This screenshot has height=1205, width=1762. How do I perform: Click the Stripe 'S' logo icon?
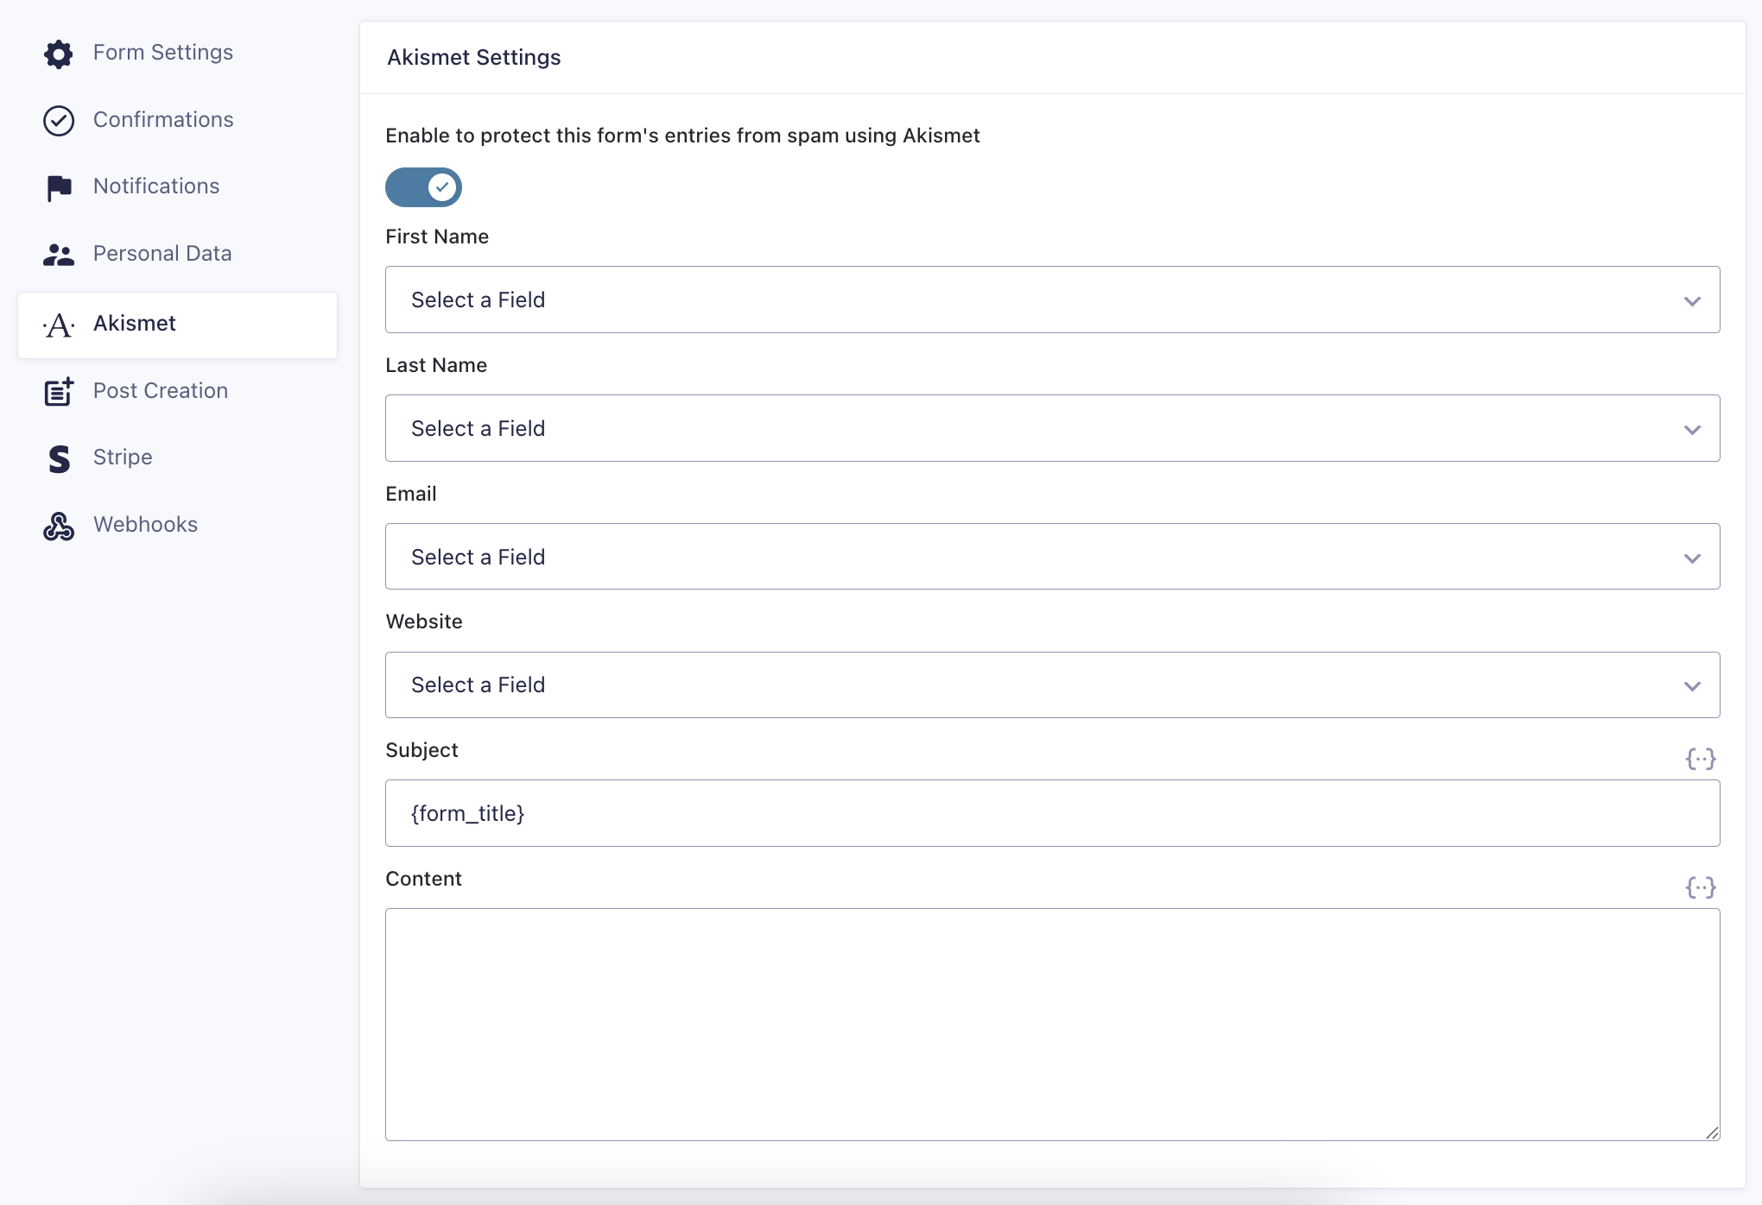coord(59,458)
